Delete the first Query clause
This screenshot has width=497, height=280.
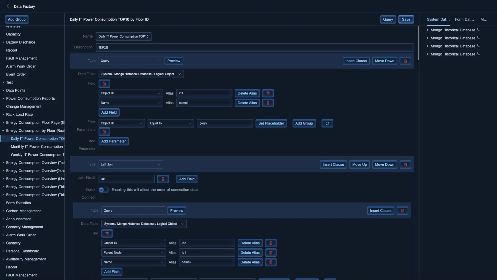pyautogui.click(x=405, y=61)
